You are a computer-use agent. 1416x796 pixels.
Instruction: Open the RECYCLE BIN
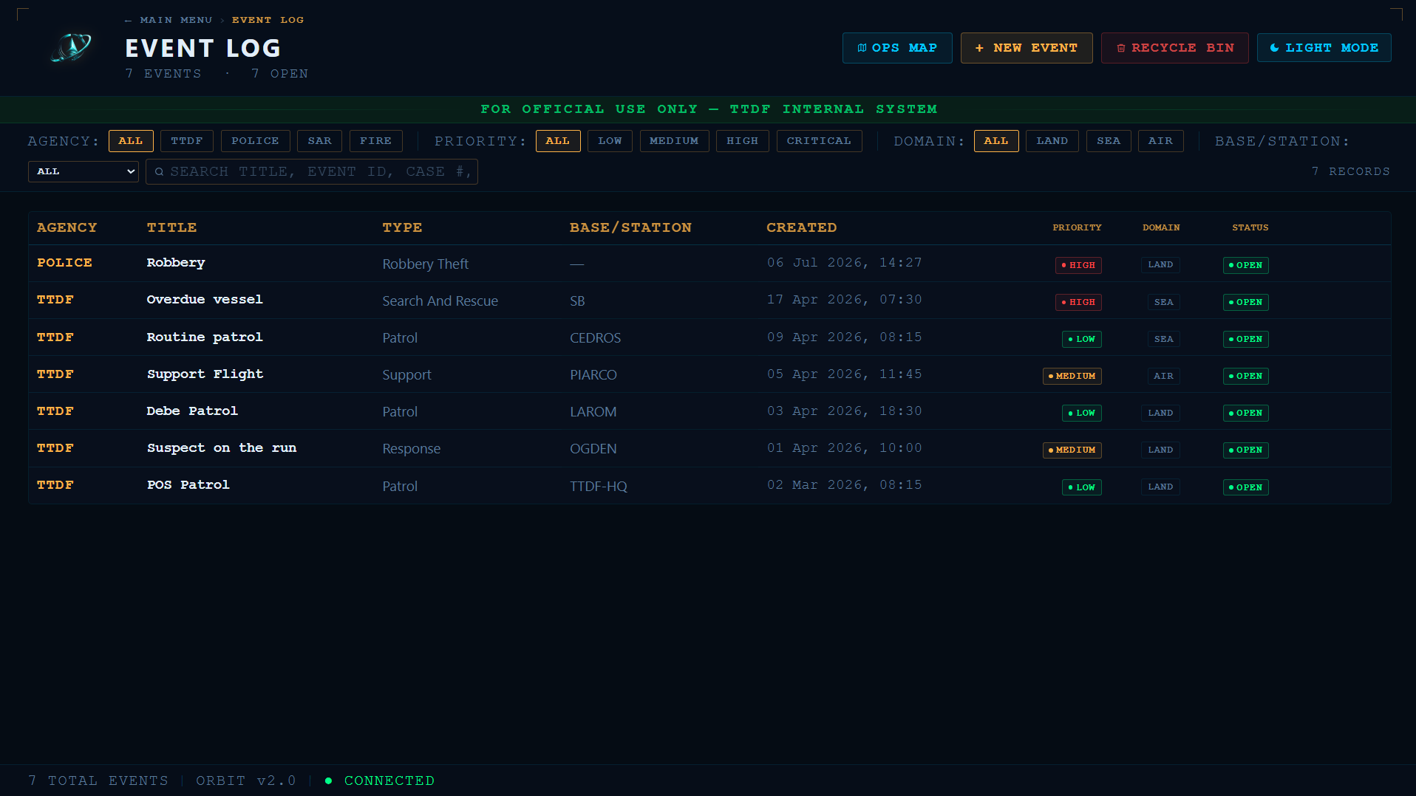point(1175,48)
